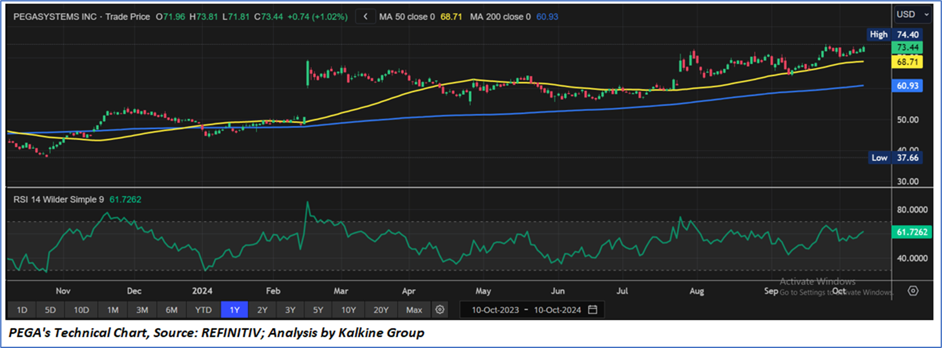942x348 pixels.
Task: Collapse the indicator legend with the left chevron
Action: coord(366,17)
